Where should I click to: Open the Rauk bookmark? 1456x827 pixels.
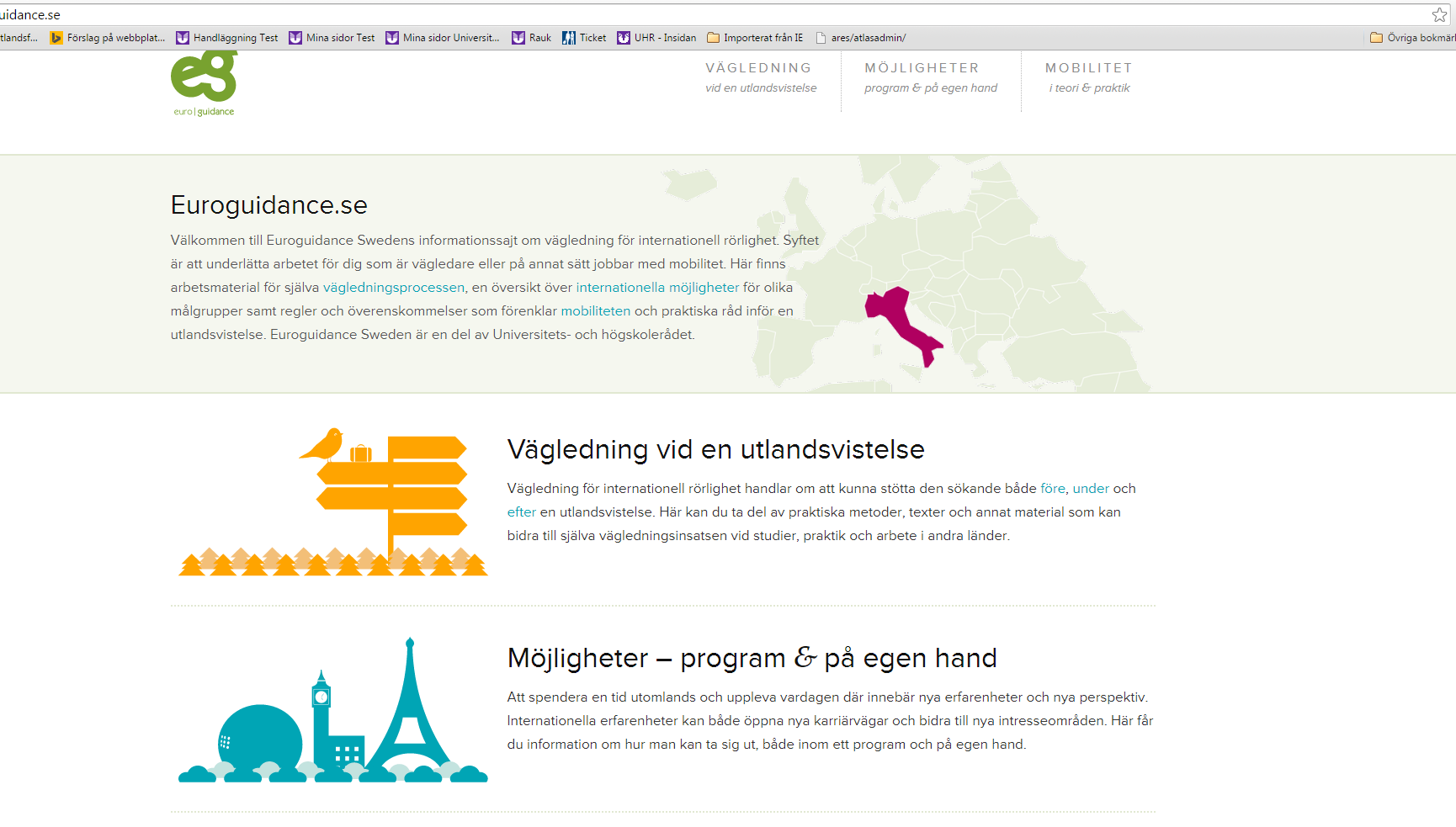(531, 38)
